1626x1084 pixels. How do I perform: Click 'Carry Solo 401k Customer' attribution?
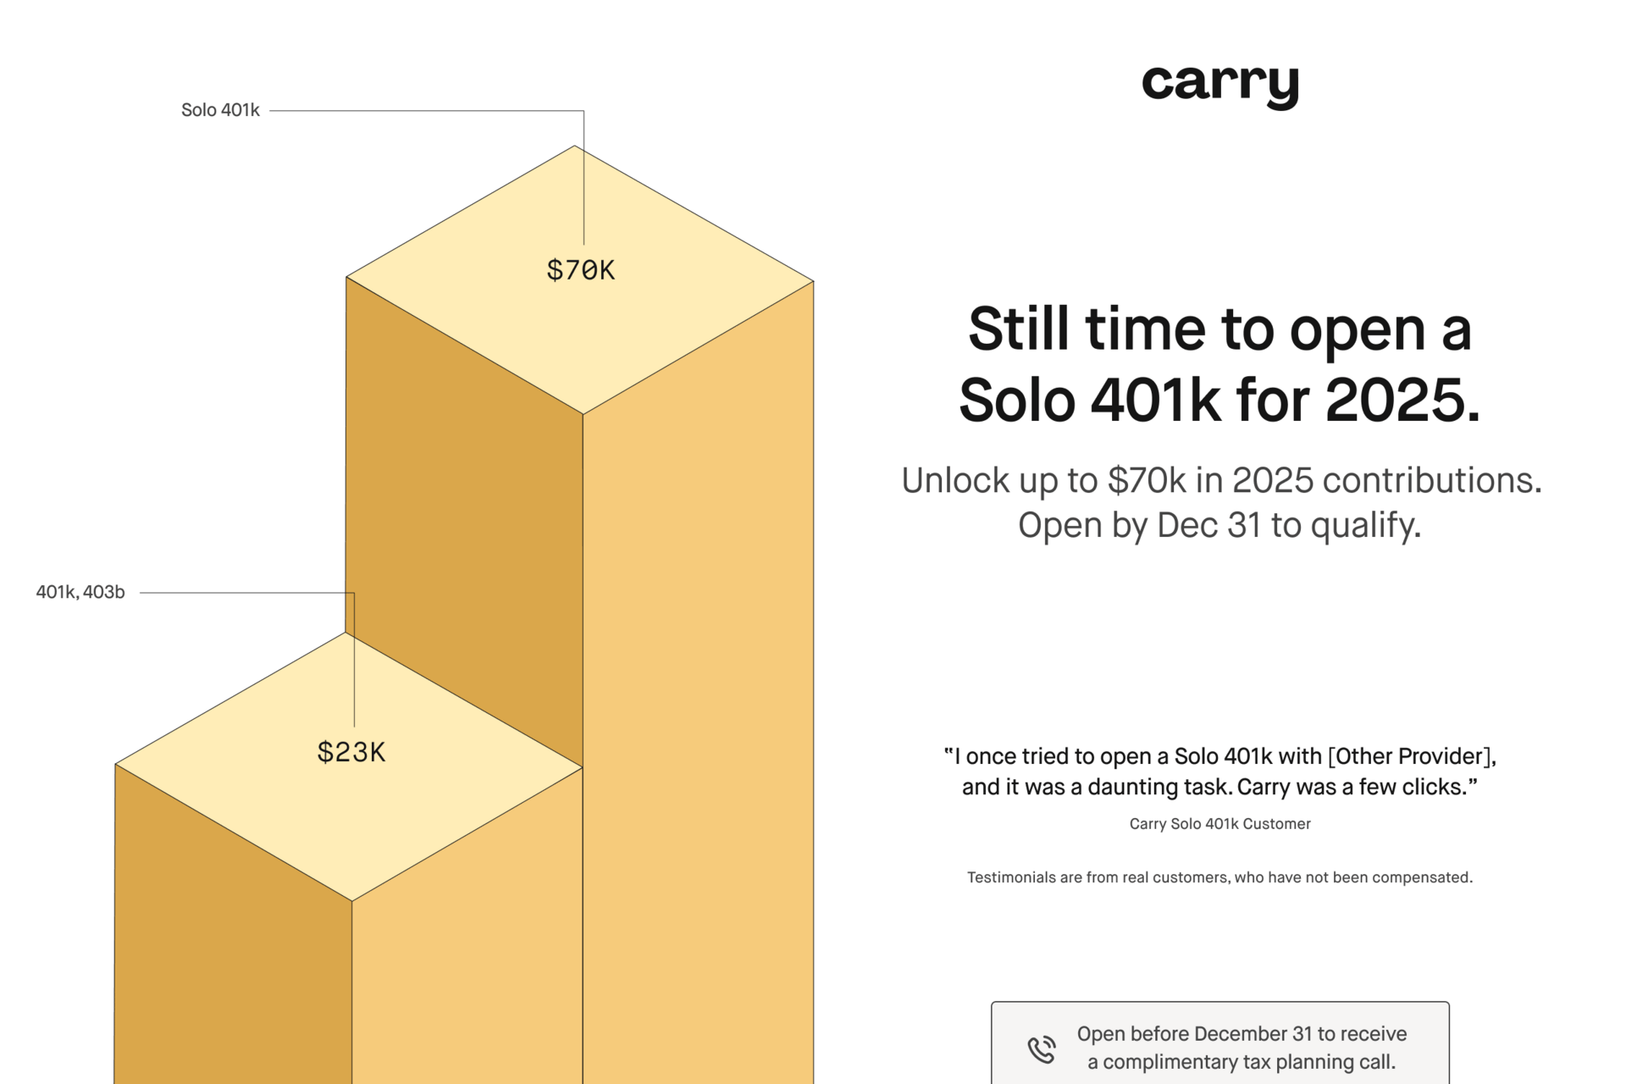click(1219, 824)
